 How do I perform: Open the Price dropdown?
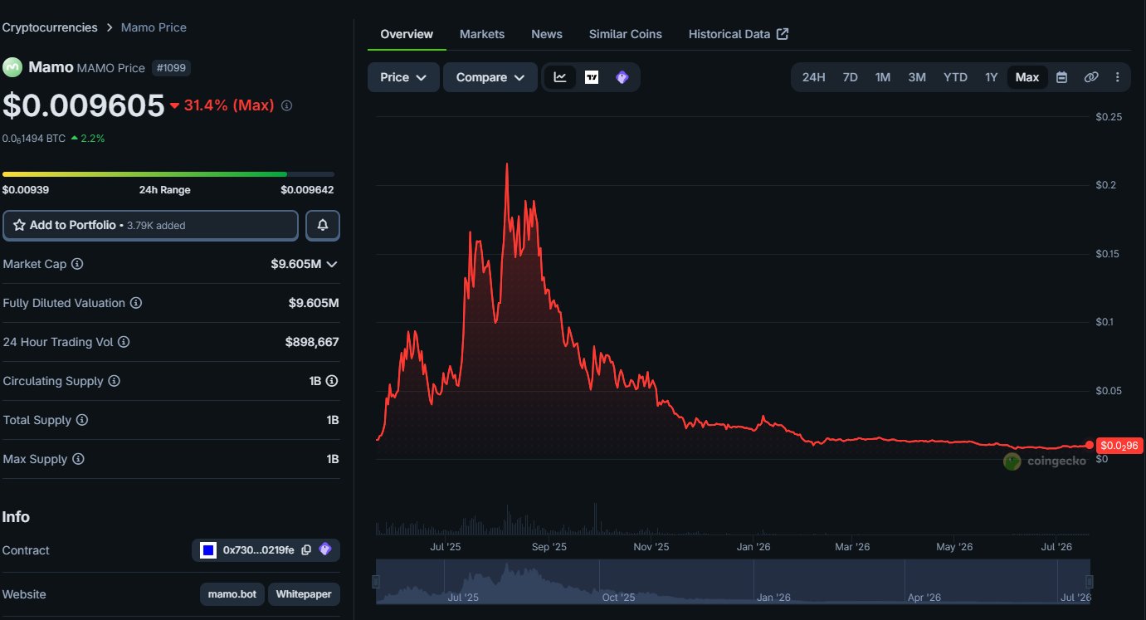point(403,77)
